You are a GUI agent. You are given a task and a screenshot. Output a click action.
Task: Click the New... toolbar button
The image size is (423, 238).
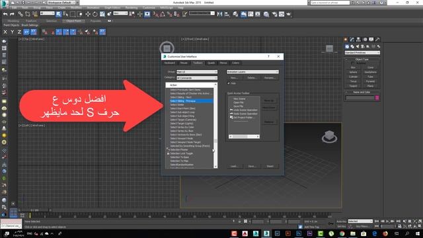click(234, 78)
